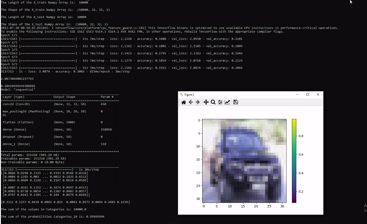Click the Figure 2 title bar text
The width and height of the screenshot is (367, 224).
pos(189,95)
